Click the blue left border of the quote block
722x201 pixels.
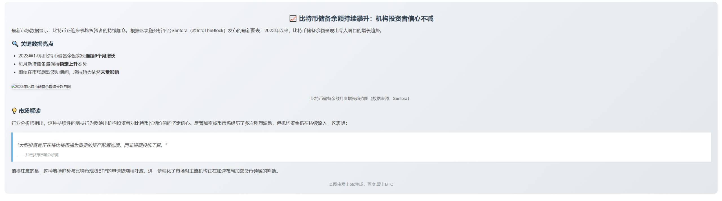tap(12, 147)
